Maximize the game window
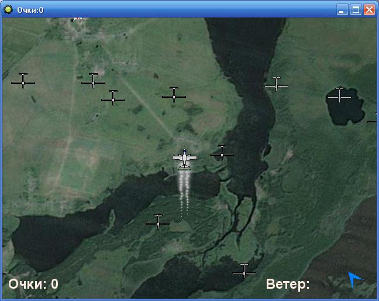This screenshot has width=379, height=301. (x=356, y=9)
